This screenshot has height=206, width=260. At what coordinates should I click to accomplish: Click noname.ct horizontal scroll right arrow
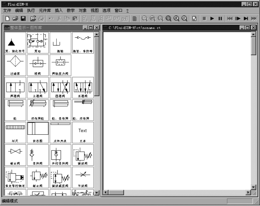[248, 192]
